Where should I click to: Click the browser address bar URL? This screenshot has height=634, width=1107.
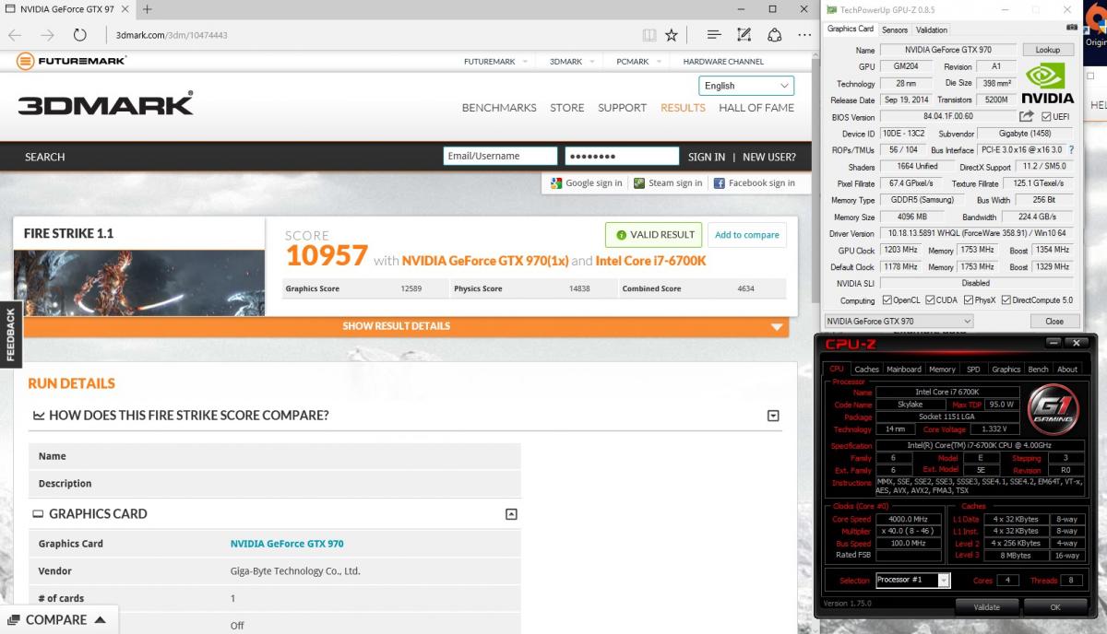(x=172, y=35)
